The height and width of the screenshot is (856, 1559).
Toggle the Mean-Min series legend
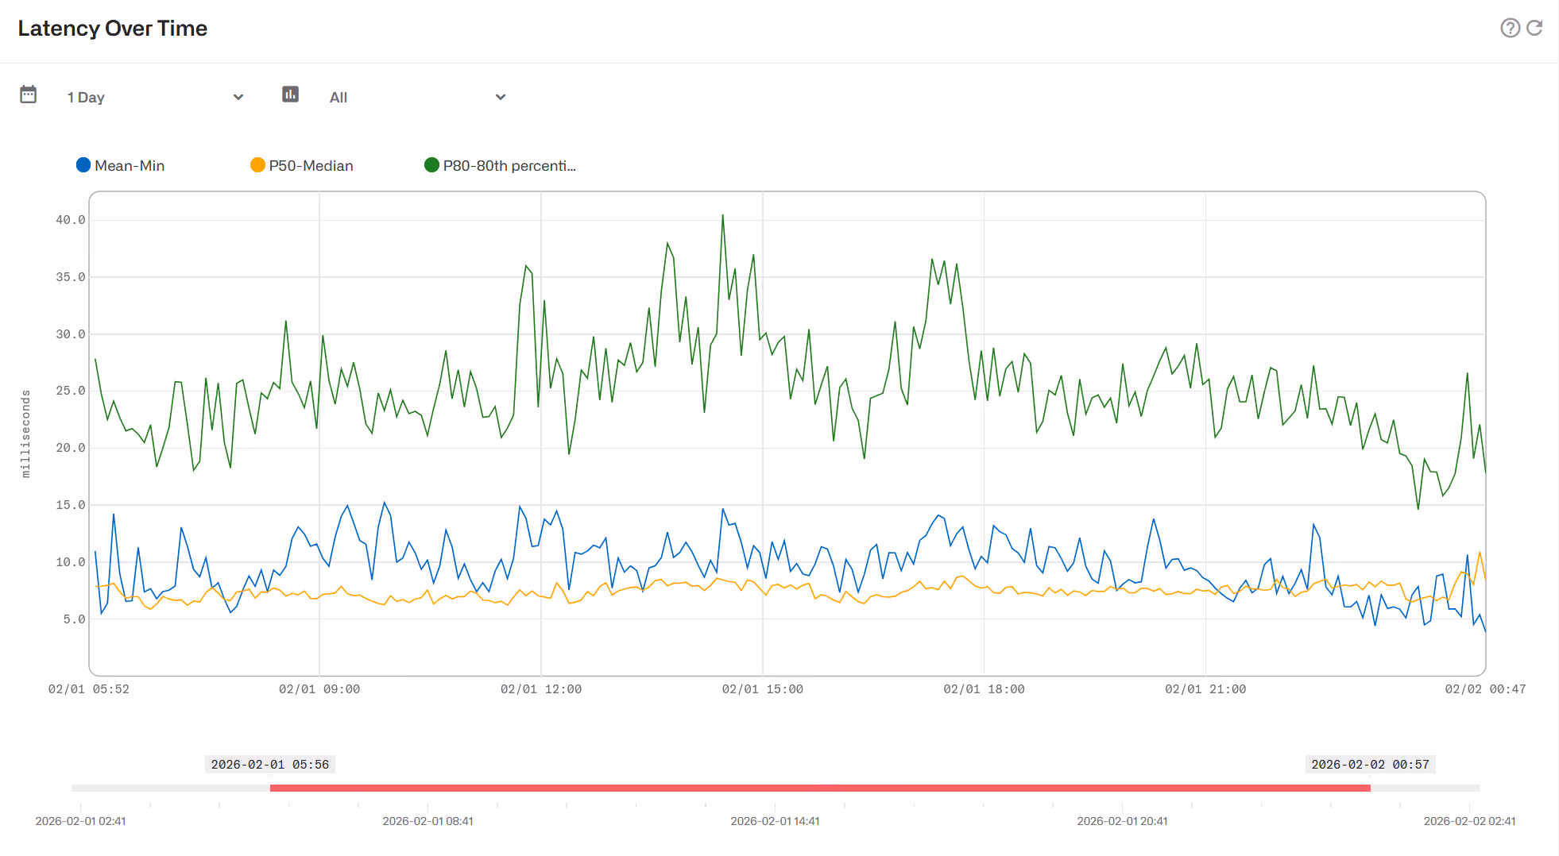[120, 165]
